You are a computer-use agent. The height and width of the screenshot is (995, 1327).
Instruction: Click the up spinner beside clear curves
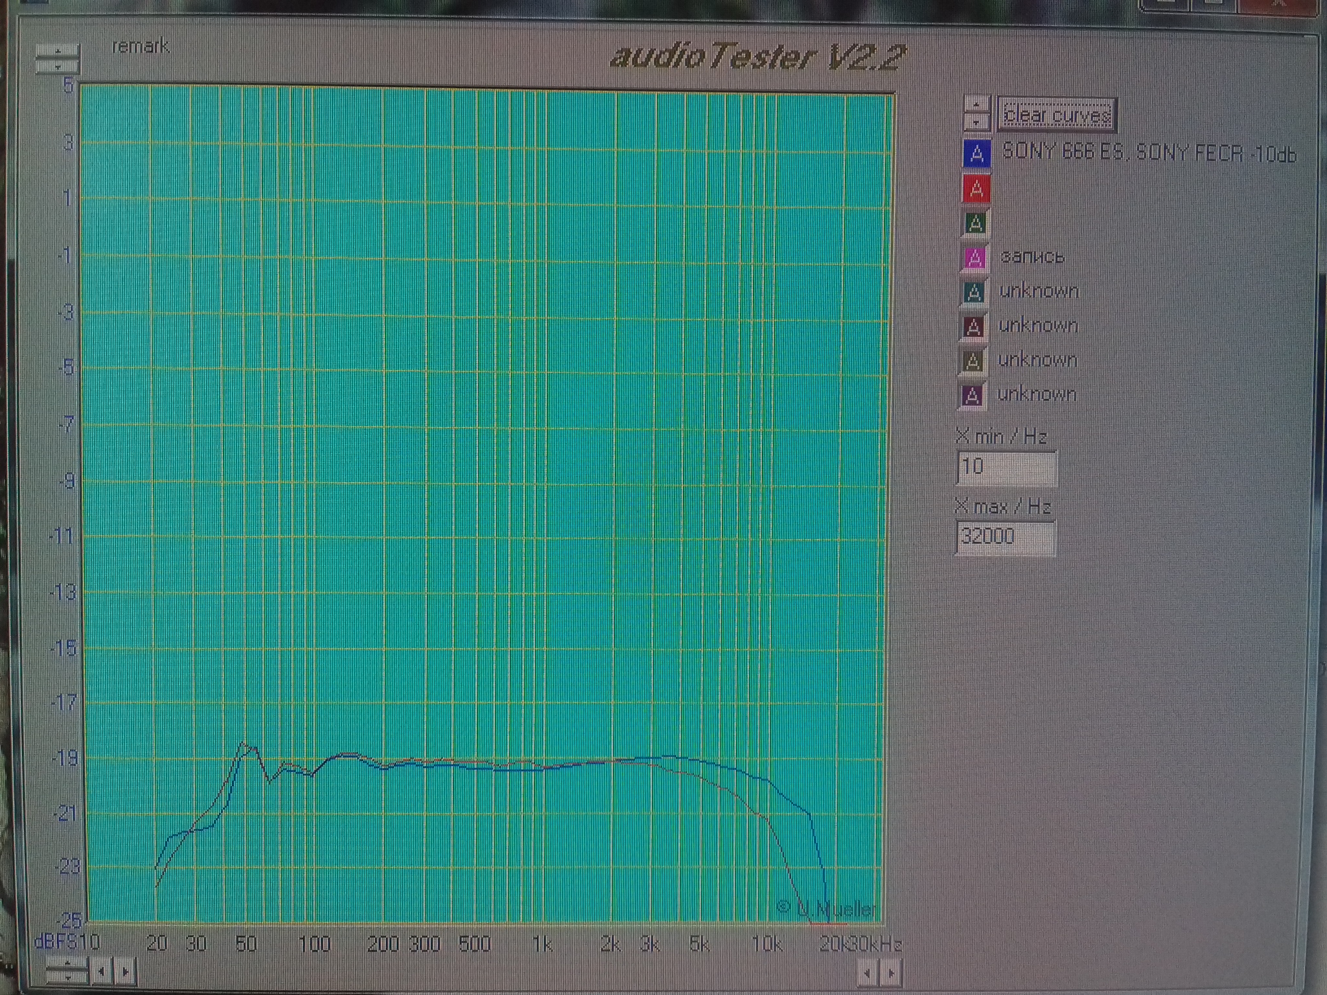click(x=976, y=105)
